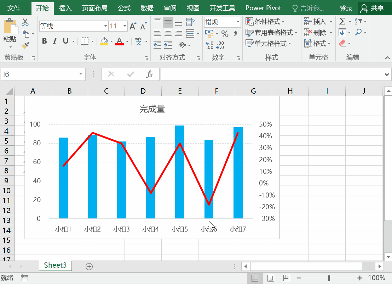
Task: Select the Format Painter brush
Action: pyautogui.click(x=25, y=45)
